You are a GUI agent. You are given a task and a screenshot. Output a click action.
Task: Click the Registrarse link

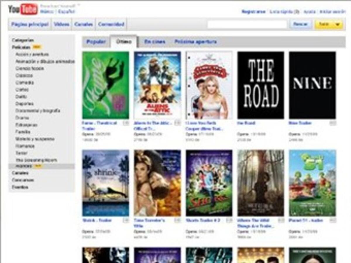pyautogui.click(x=253, y=12)
